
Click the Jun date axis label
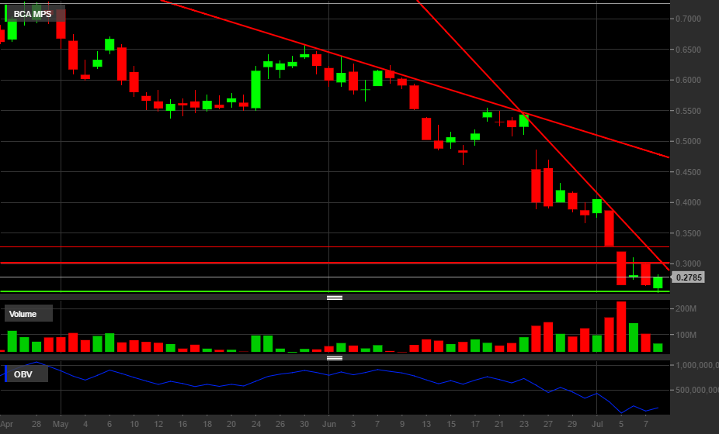click(328, 425)
